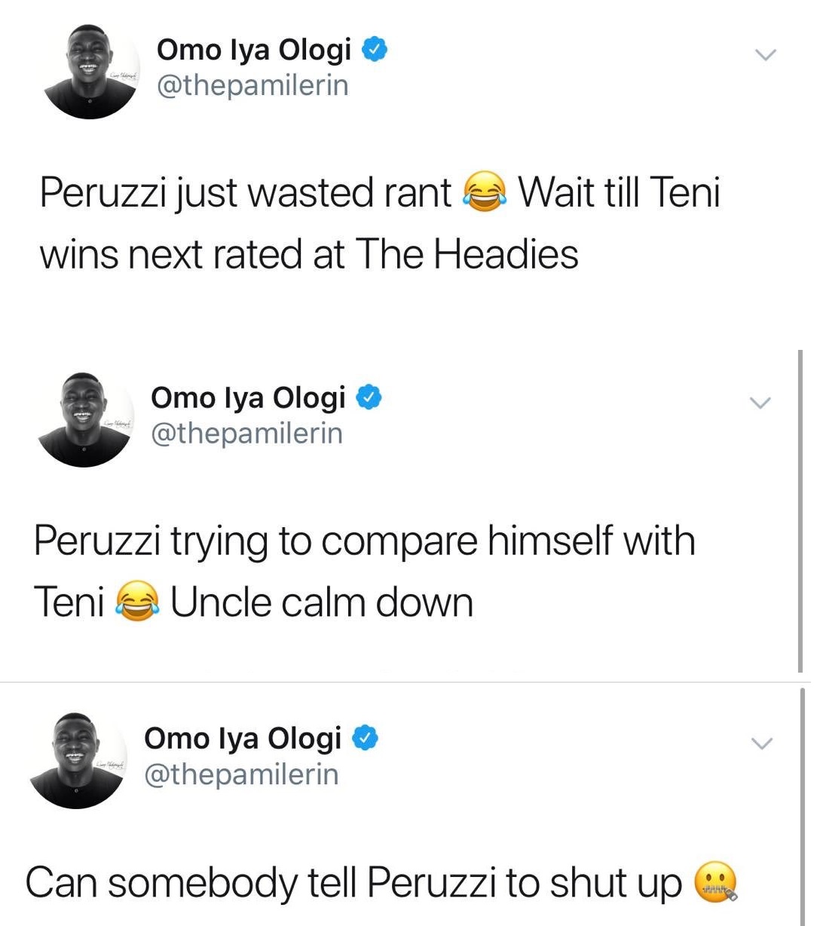The width and height of the screenshot is (814, 926).
Task: Open the tweet 'Can somebody tell Peruzzi to shut up'
Action: point(353,883)
